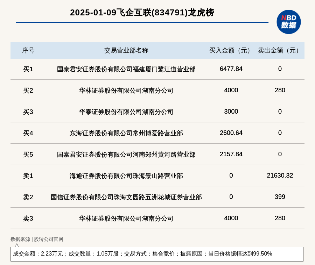Image resolution: width=315 pixels, height=265 pixels.
Task: Click 东海证券股份有限公司常州博爱路营业部
Action: 126,133
